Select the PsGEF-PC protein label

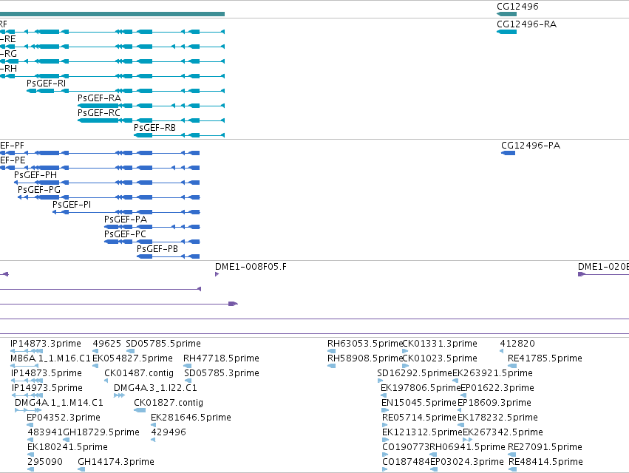[x=125, y=234]
